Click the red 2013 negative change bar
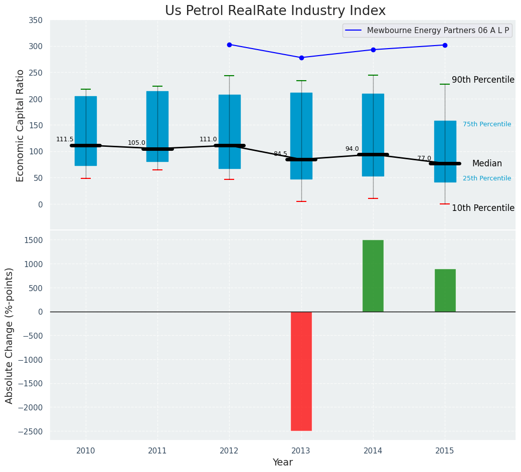The height and width of the screenshot is (472, 521). click(301, 371)
